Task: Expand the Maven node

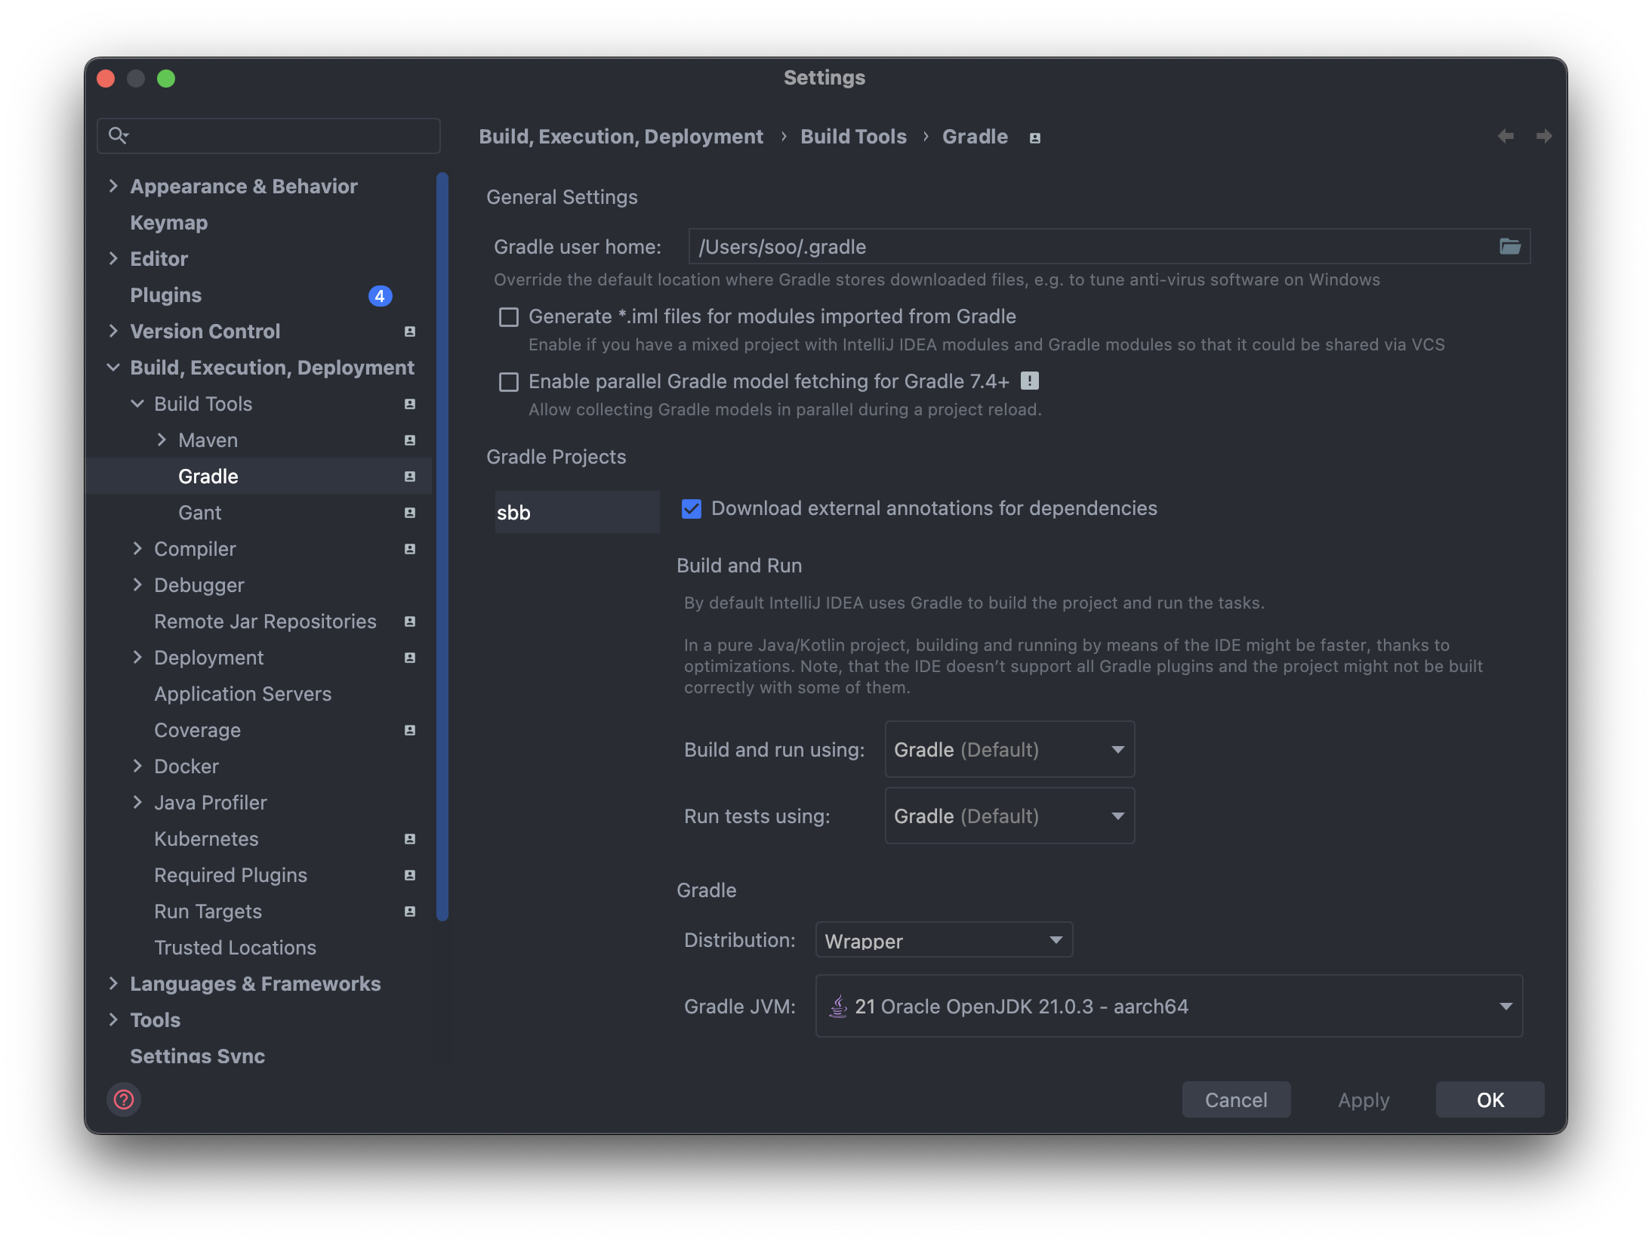Action: point(162,439)
